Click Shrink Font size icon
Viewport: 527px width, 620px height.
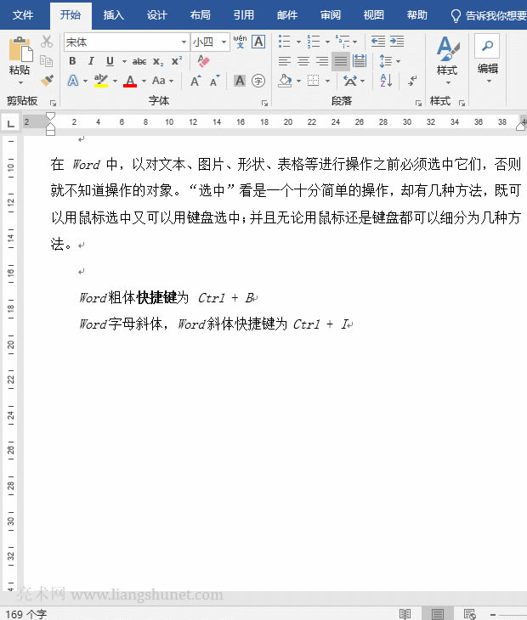(x=215, y=81)
